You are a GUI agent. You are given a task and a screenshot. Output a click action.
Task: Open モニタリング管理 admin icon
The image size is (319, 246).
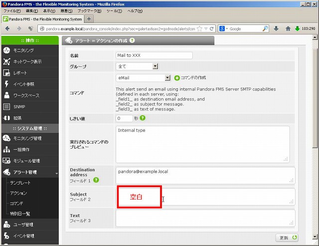tap(6, 138)
